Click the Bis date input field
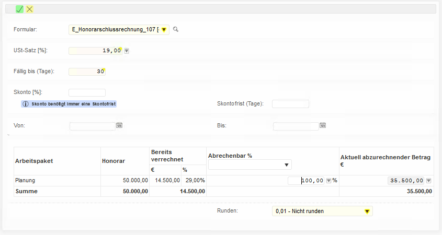 point(296,126)
